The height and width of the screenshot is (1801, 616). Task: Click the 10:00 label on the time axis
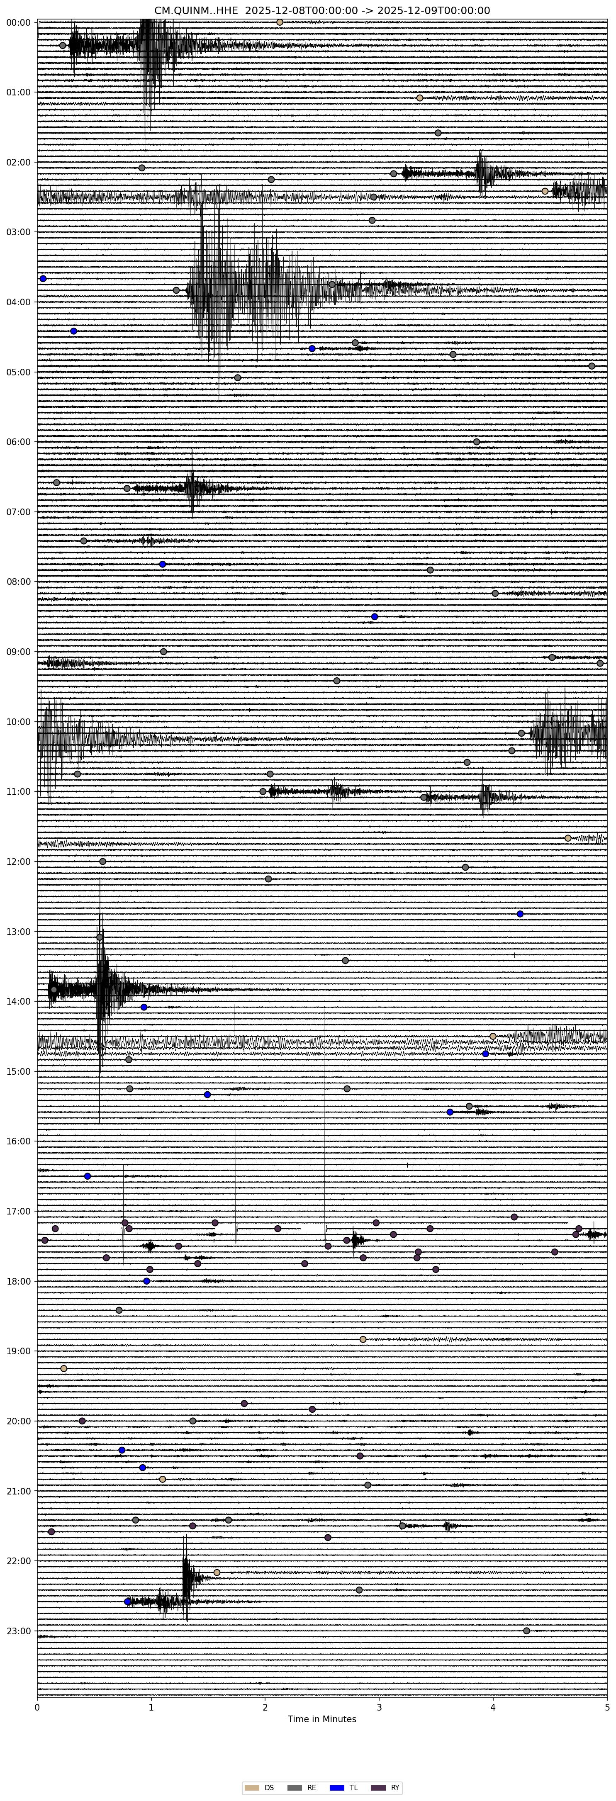point(19,721)
